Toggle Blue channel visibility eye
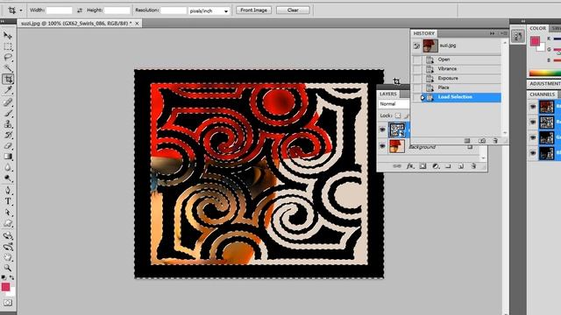The width and height of the screenshot is (561, 315). [533, 153]
